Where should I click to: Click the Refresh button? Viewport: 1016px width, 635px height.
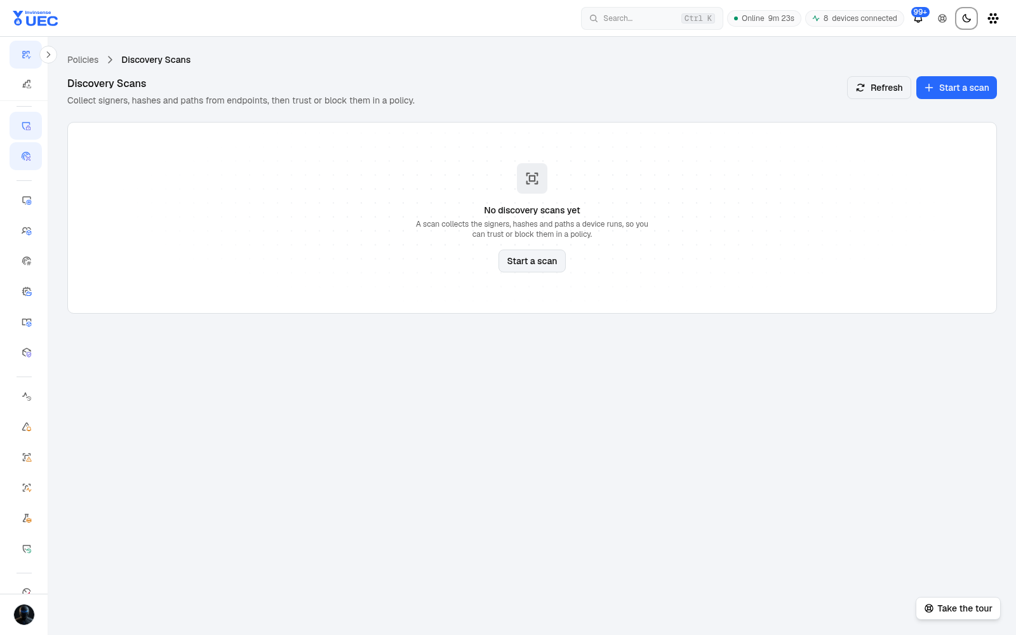[x=879, y=88]
